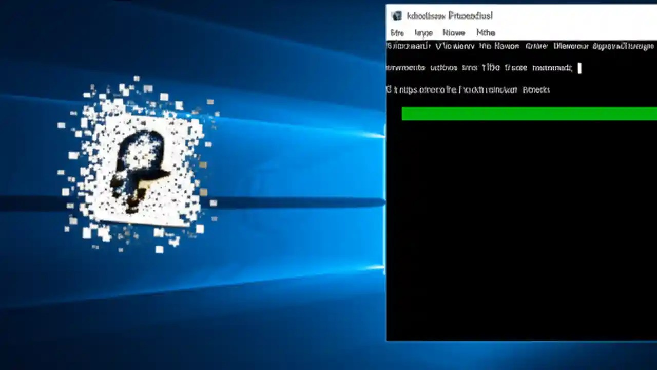
Task: Click the green progress bar
Action: coord(529,114)
